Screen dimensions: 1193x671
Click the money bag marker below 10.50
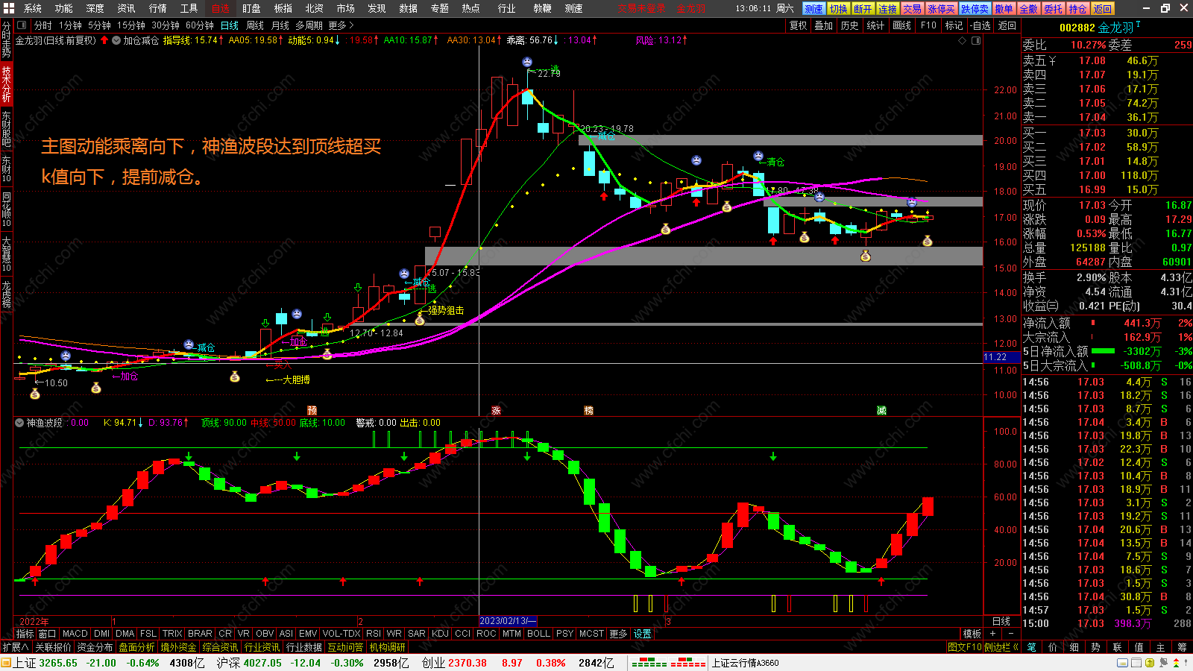click(x=34, y=394)
